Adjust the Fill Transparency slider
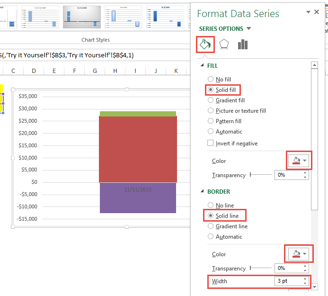328x296 pixels. pos(261,175)
